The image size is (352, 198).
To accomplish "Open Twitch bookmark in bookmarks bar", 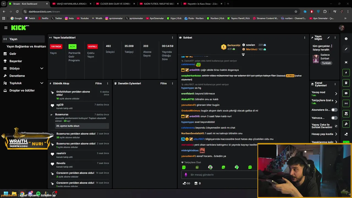I will (30, 18).
